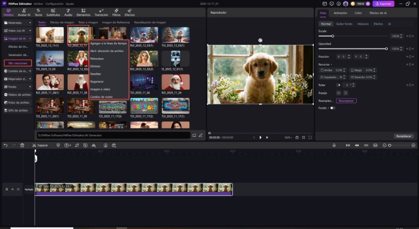Image resolution: width=419 pixels, height=229 pixels.
Task: Open the 16:9 aspect ratio dropdown
Action: [288, 137]
